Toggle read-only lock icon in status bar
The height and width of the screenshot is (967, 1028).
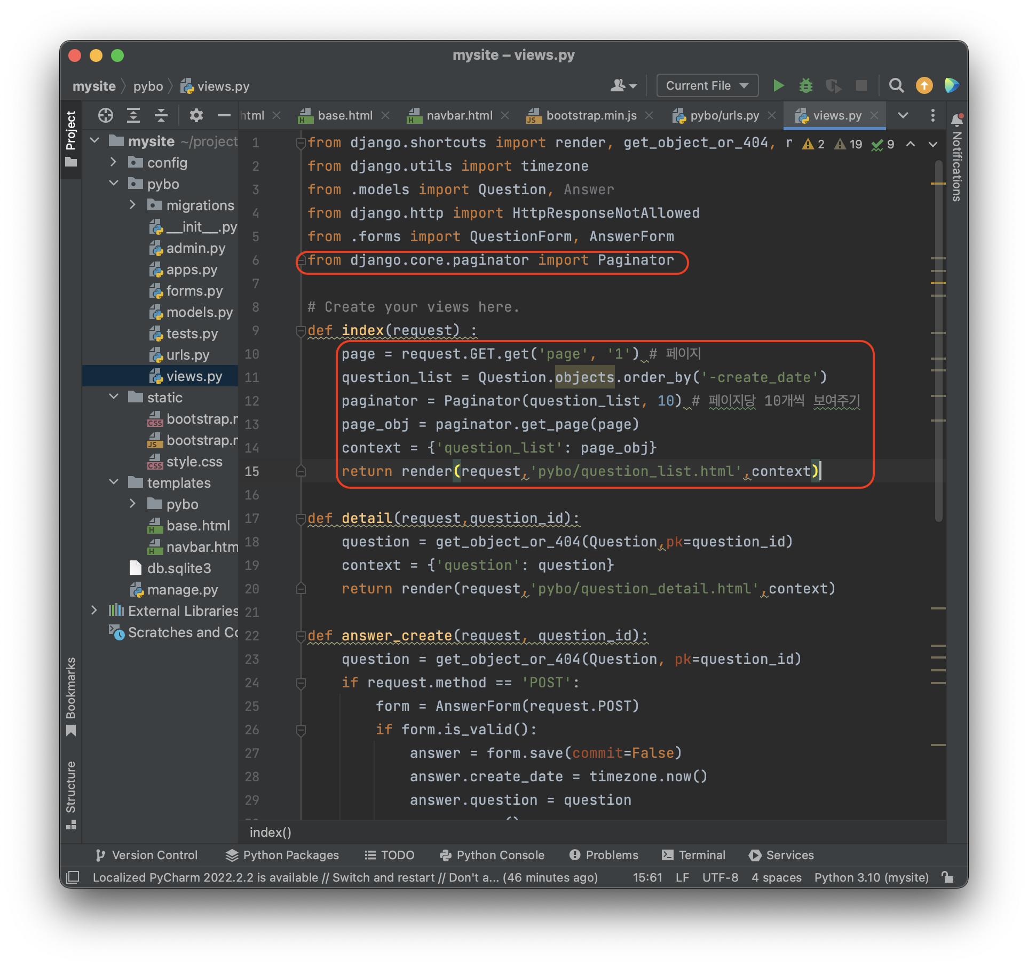[947, 877]
